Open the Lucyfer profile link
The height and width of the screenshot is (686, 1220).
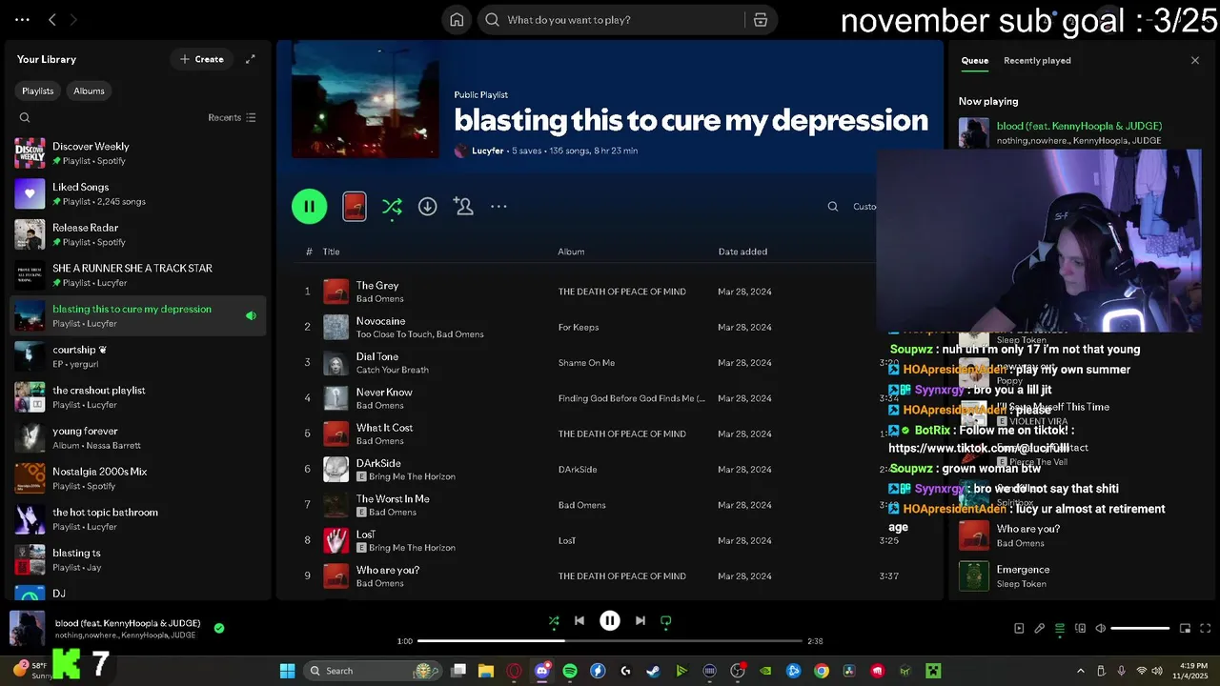(487, 151)
